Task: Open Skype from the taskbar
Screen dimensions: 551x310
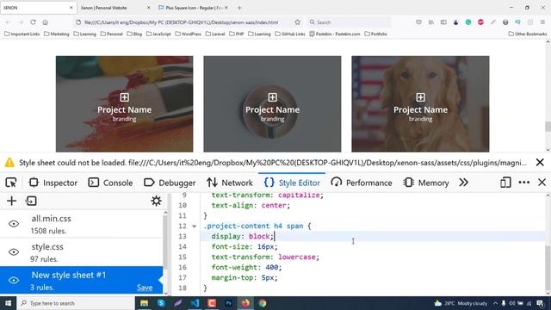Action: 161,303
